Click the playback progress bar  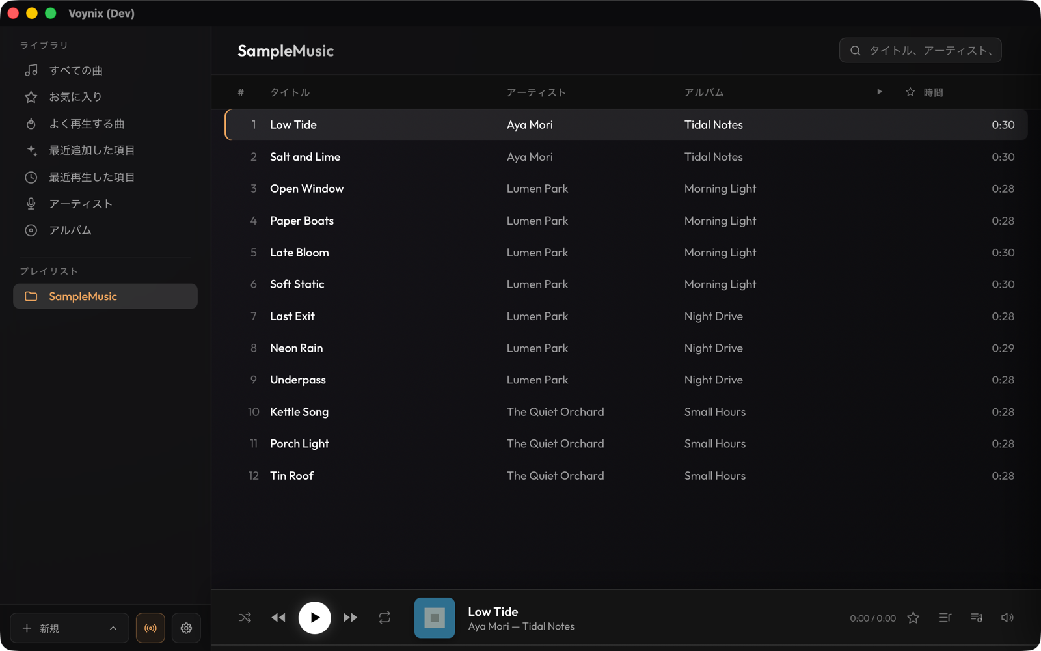(x=626, y=646)
